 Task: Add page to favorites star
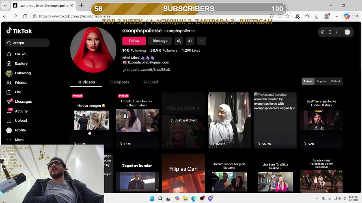(287, 16)
